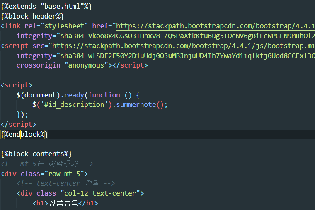Click the sha384-wfSDF2E50 integrity value
Image resolution: width=315 pixels, height=210 pixels.
click(187, 56)
